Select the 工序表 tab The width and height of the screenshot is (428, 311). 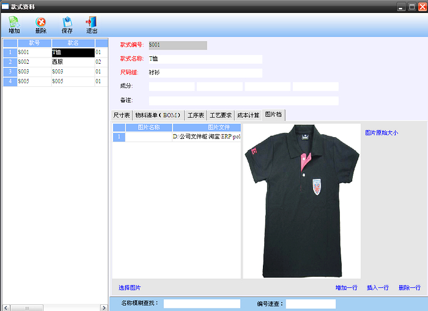click(x=196, y=115)
